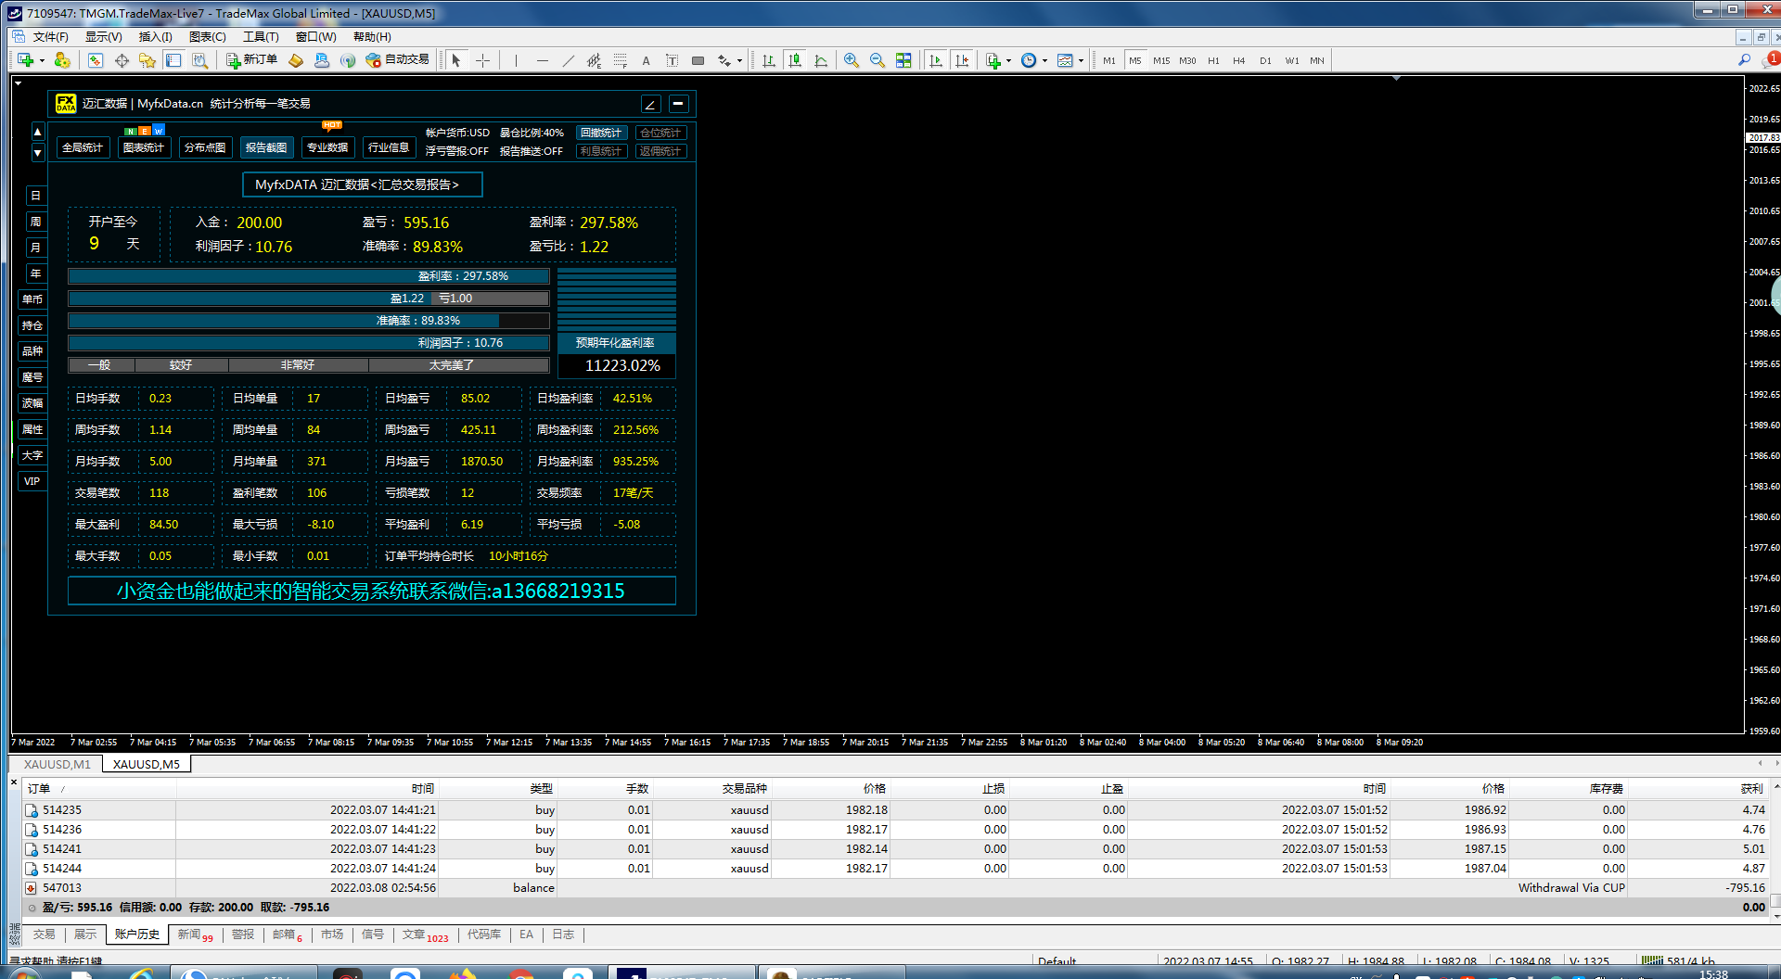1781x979 pixels.
Task: Toggle the Data Window crosshair-circle icon
Action: pyautogui.click(x=122, y=60)
